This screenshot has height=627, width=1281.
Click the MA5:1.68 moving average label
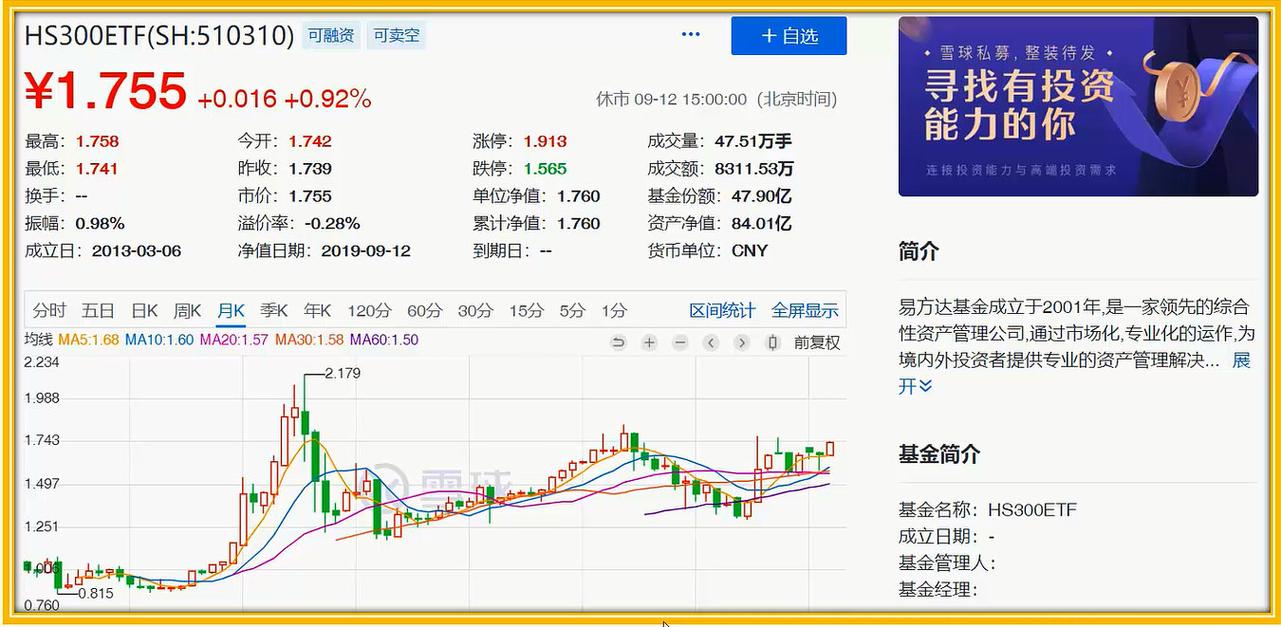click(88, 340)
